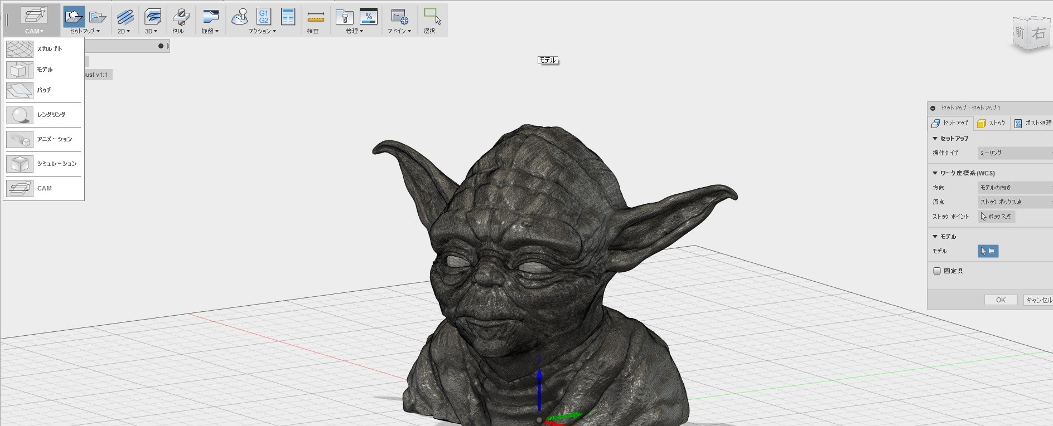Click the 旋盤 (turning) tool icon
Viewport: 1053px width, 426px height.
(x=210, y=17)
